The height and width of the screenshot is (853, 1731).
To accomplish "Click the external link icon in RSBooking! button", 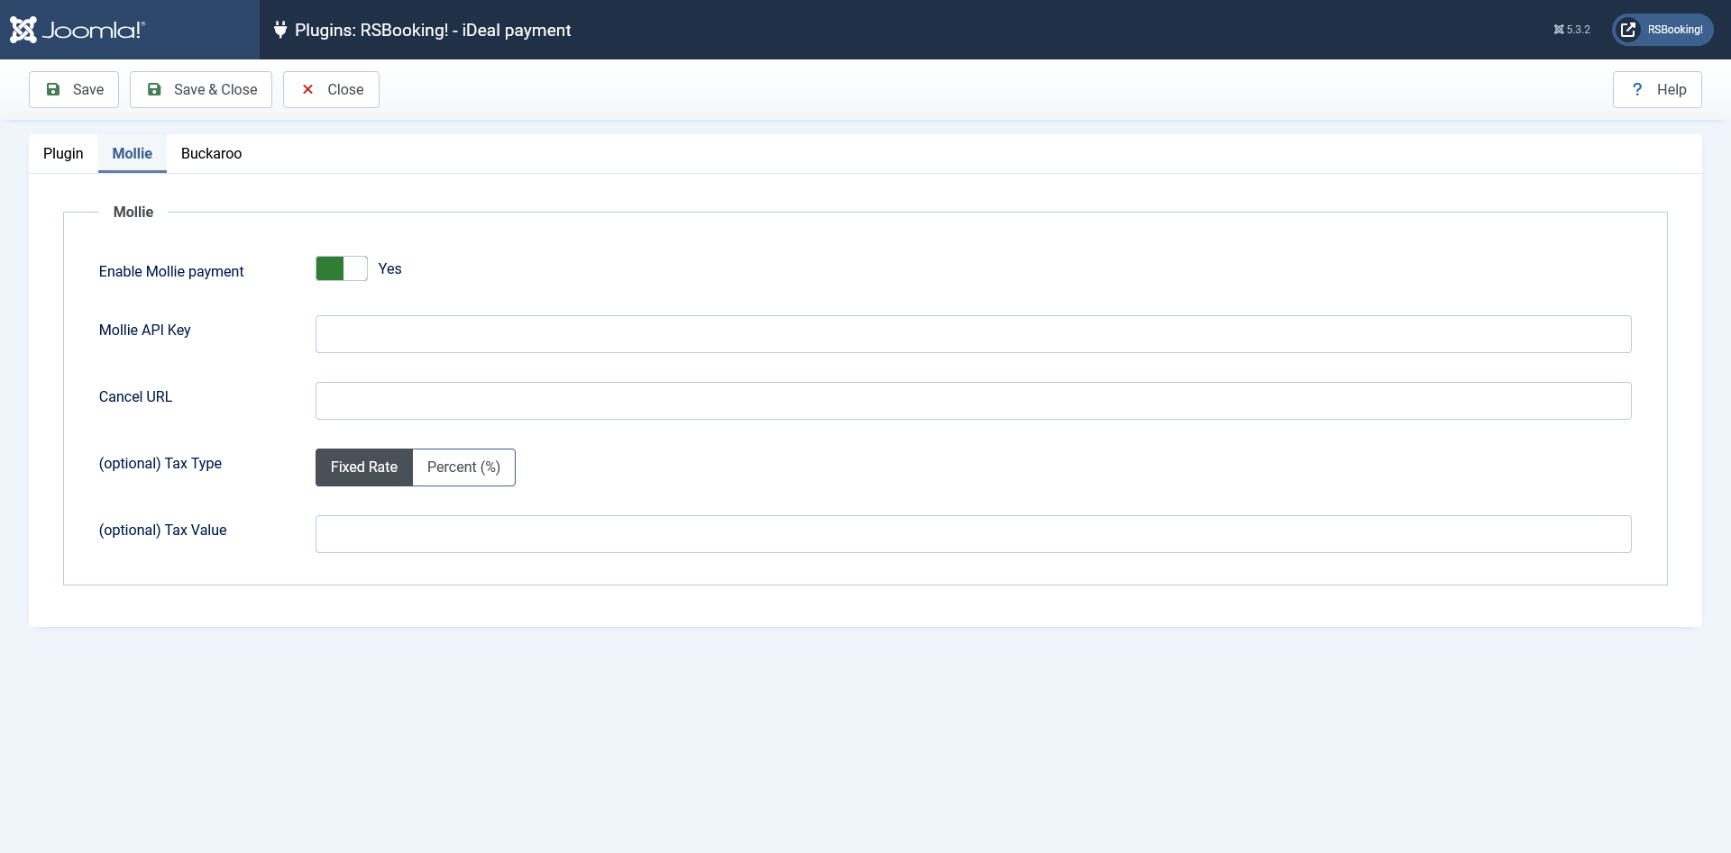I will [x=1628, y=30].
